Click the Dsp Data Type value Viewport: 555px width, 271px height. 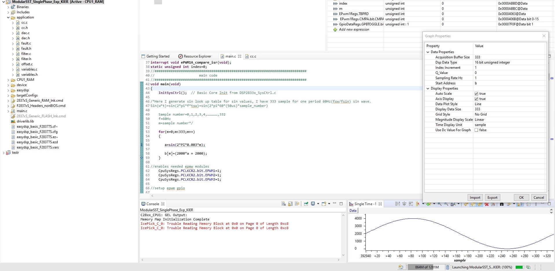[492, 62]
